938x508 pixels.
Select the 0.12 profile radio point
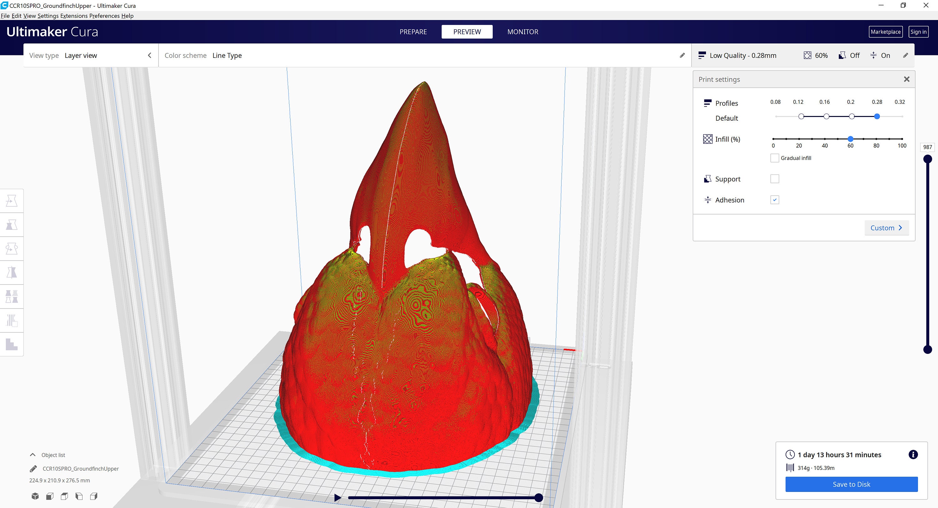click(801, 117)
